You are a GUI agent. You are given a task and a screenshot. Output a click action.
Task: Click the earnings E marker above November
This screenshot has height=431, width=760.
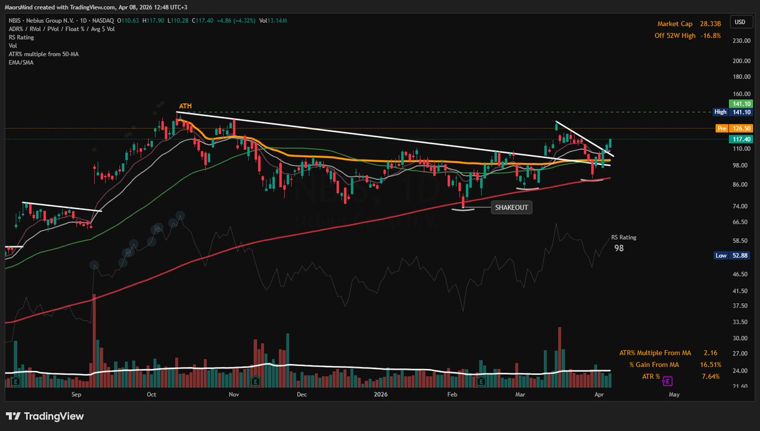tap(254, 382)
